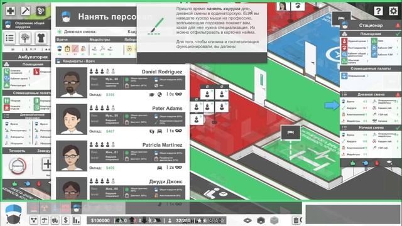Open the gear settings button
Image resolution: width=402 pixels, height=226 pixels.
click(x=393, y=11)
